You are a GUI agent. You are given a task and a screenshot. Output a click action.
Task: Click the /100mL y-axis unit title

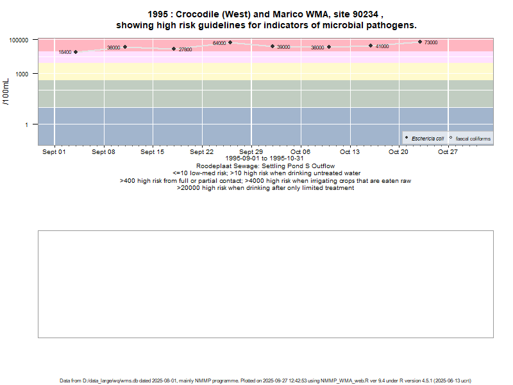6,91
